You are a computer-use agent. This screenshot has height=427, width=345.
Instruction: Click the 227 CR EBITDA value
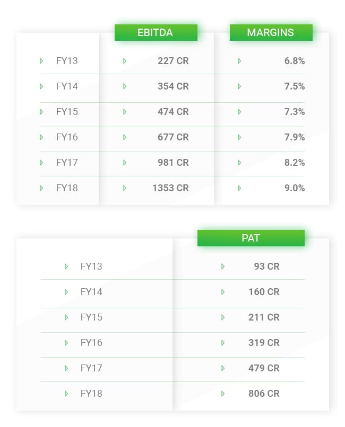point(173,61)
